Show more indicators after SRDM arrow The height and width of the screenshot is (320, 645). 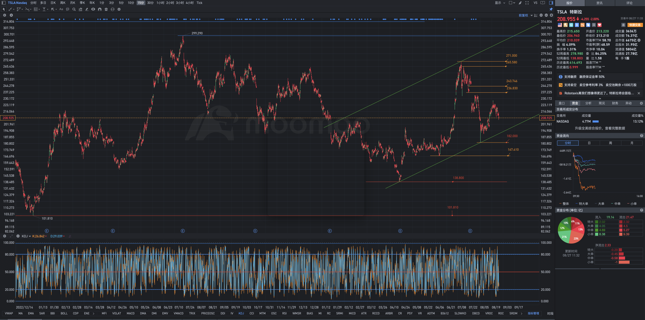tap(521, 313)
